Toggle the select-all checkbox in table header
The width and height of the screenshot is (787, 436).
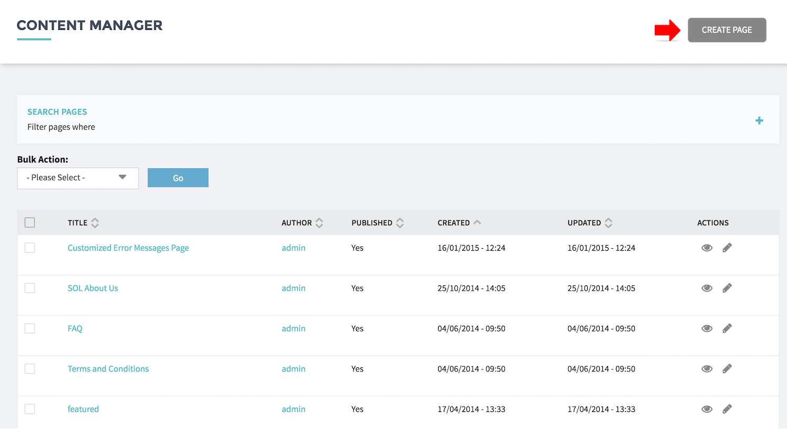30,222
